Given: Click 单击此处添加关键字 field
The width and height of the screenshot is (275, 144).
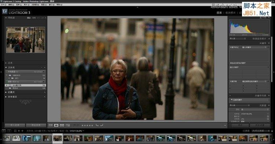Looking at the screenshot, I should point(249,63).
